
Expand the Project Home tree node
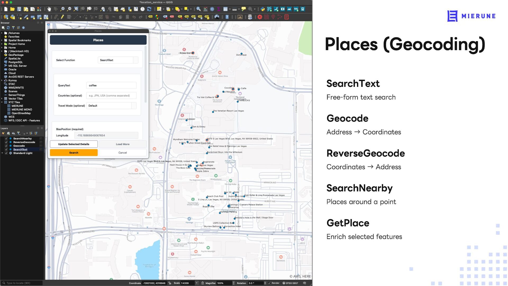[2, 44]
